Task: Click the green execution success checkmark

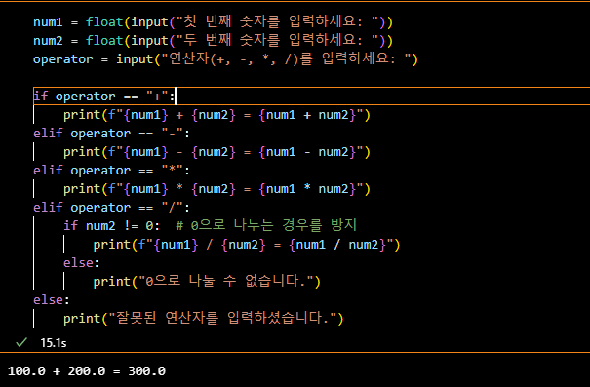Action: pyautogui.click(x=21, y=342)
